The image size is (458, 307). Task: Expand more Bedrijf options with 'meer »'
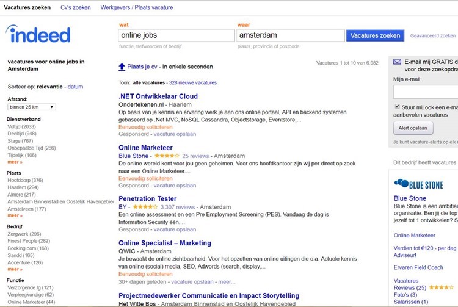coord(15,269)
